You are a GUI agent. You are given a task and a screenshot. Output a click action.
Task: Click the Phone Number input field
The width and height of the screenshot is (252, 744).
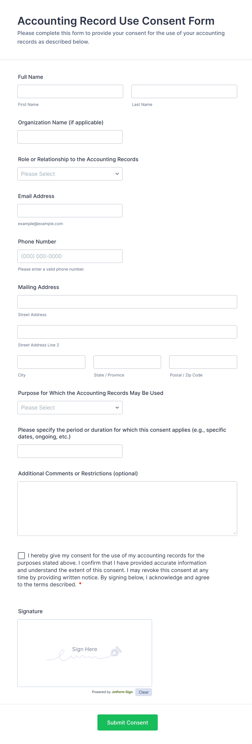[70, 256]
